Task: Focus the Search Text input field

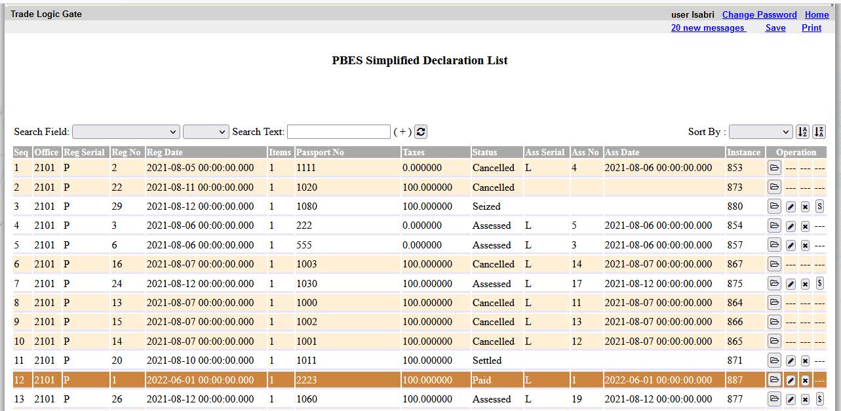Action: (x=339, y=132)
